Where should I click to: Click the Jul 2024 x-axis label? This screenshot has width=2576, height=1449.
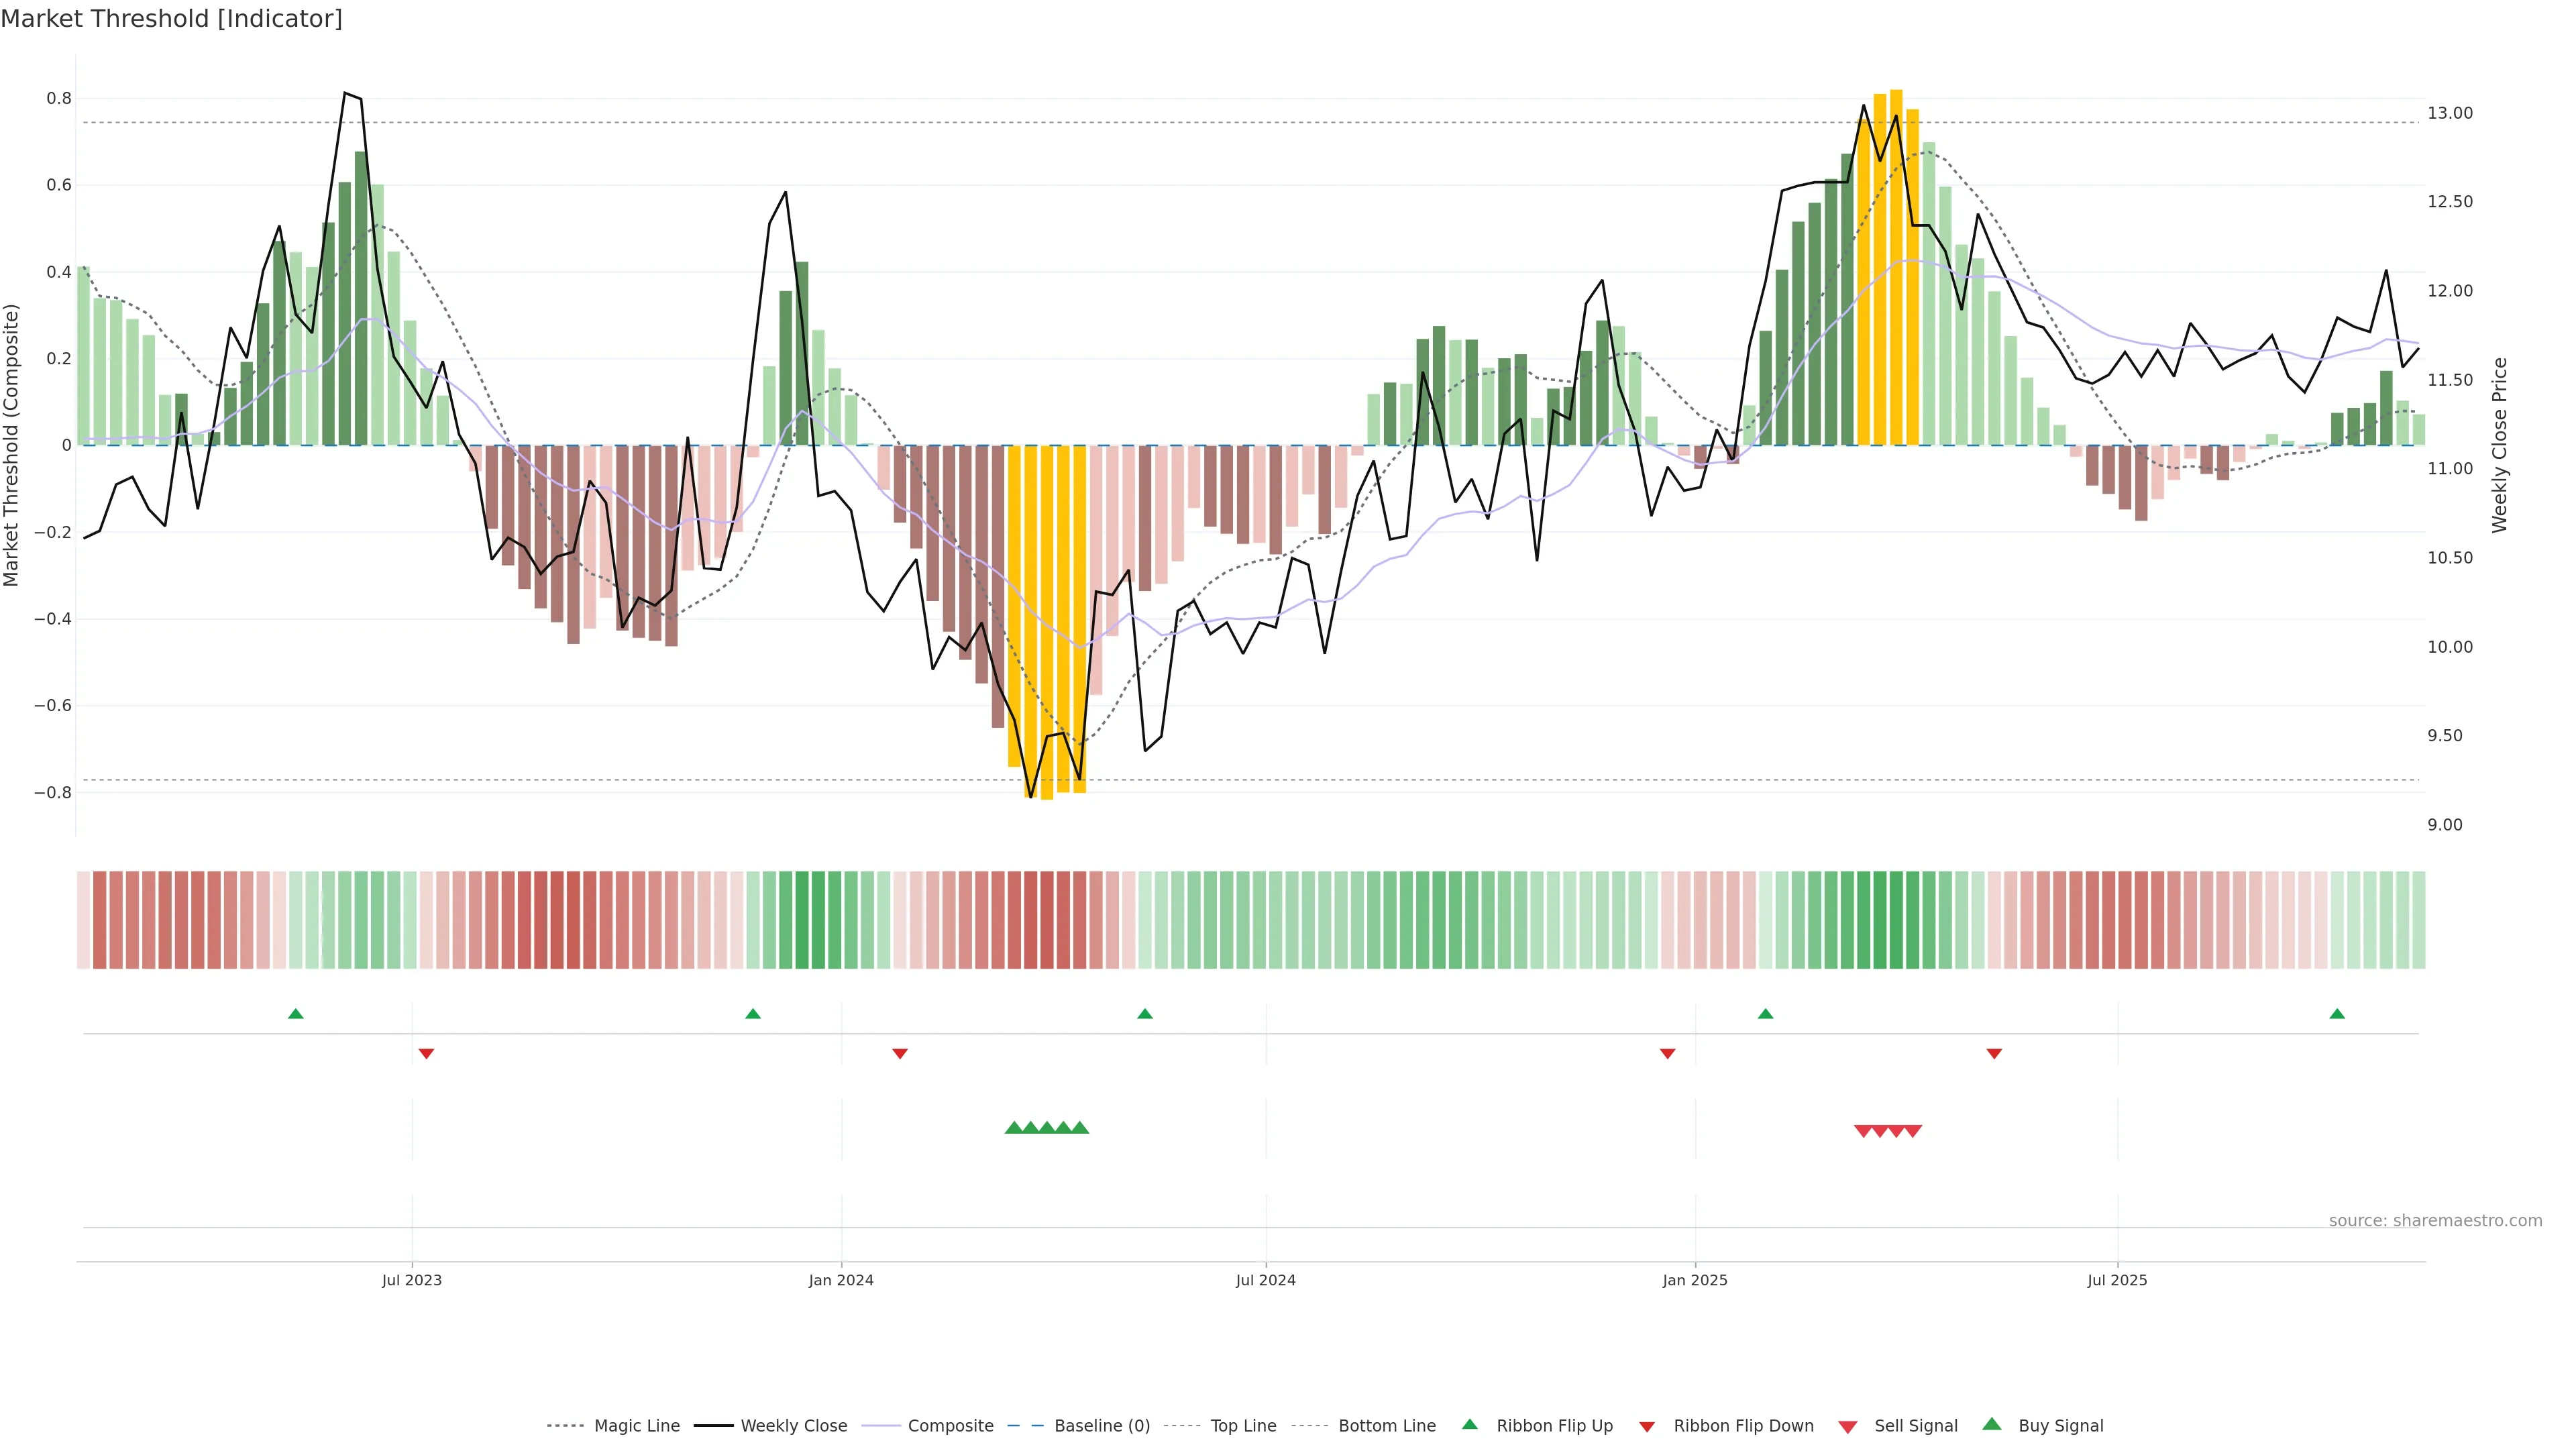[x=1265, y=1280]
